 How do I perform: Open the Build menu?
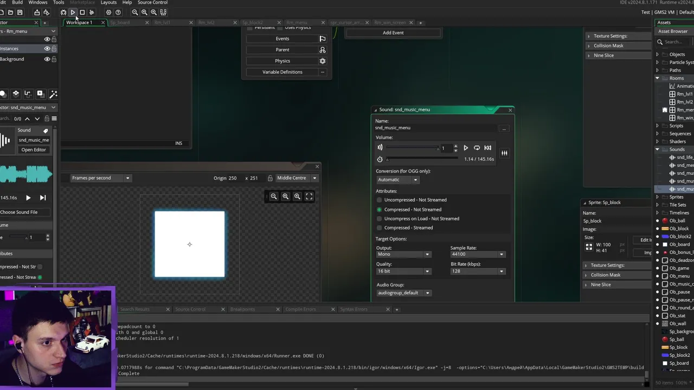click(x=17, y=3)
